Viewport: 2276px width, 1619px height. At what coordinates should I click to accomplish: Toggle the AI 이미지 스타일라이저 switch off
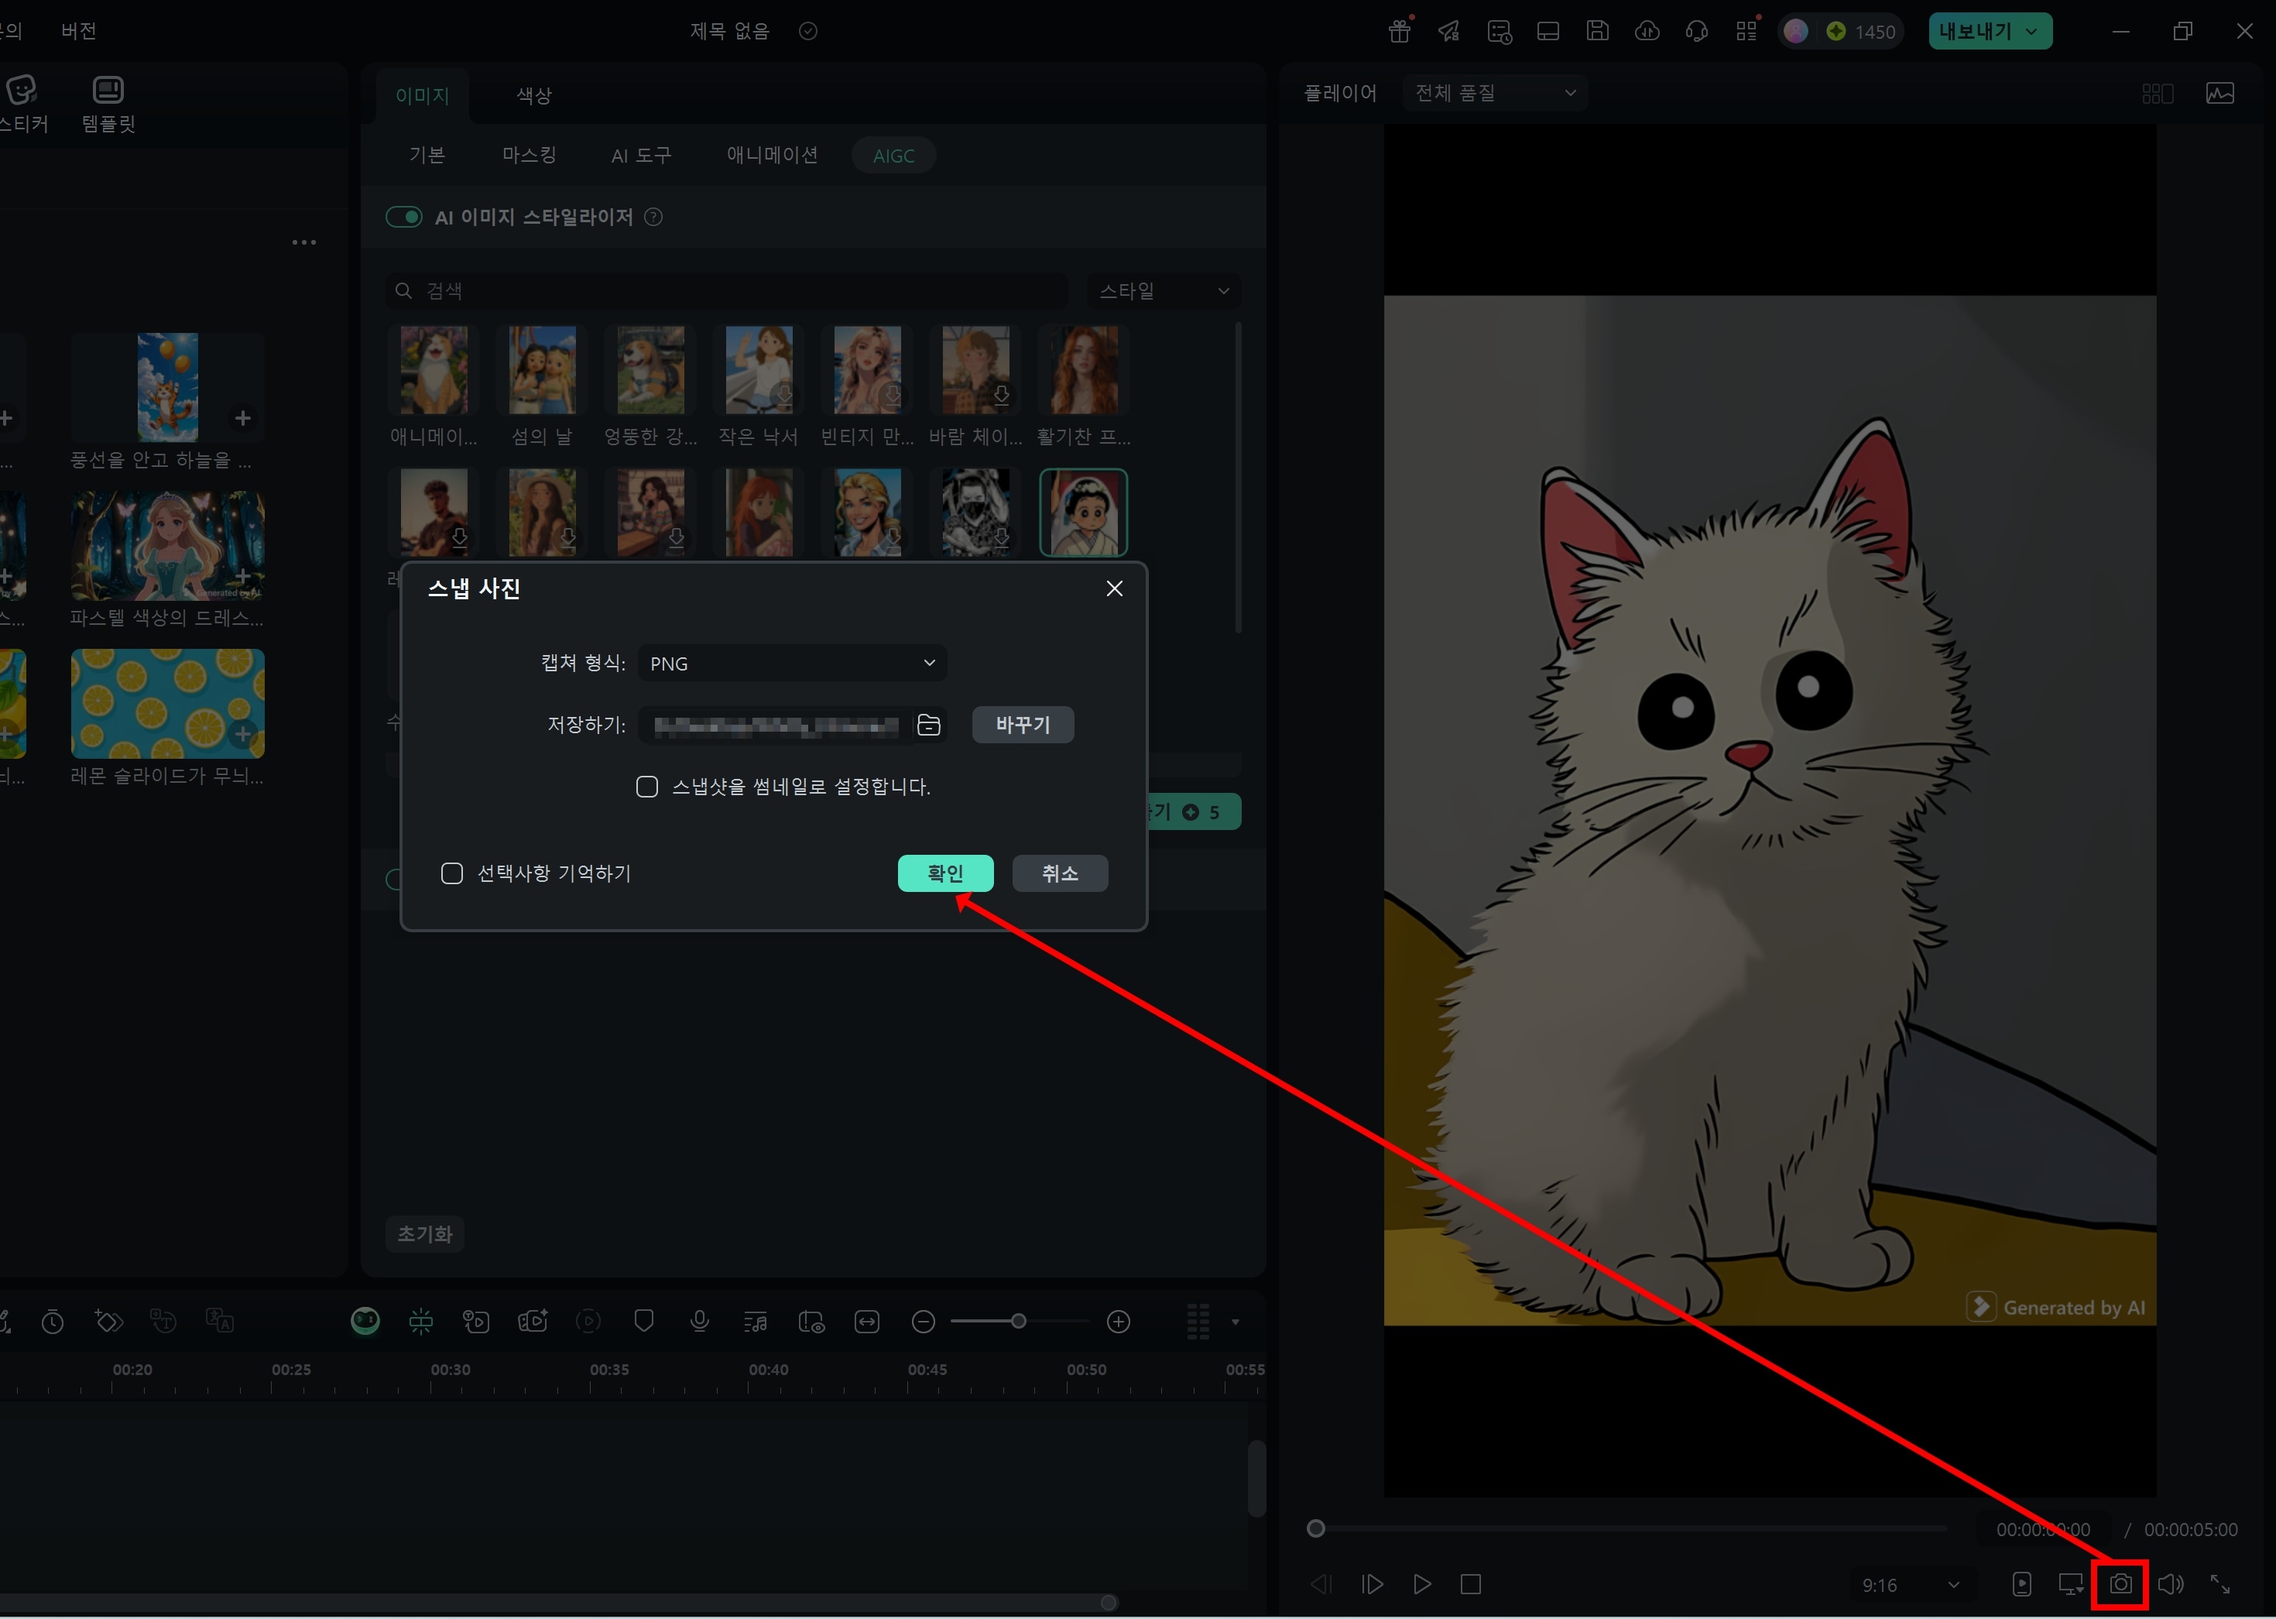(x=405, y=218)
